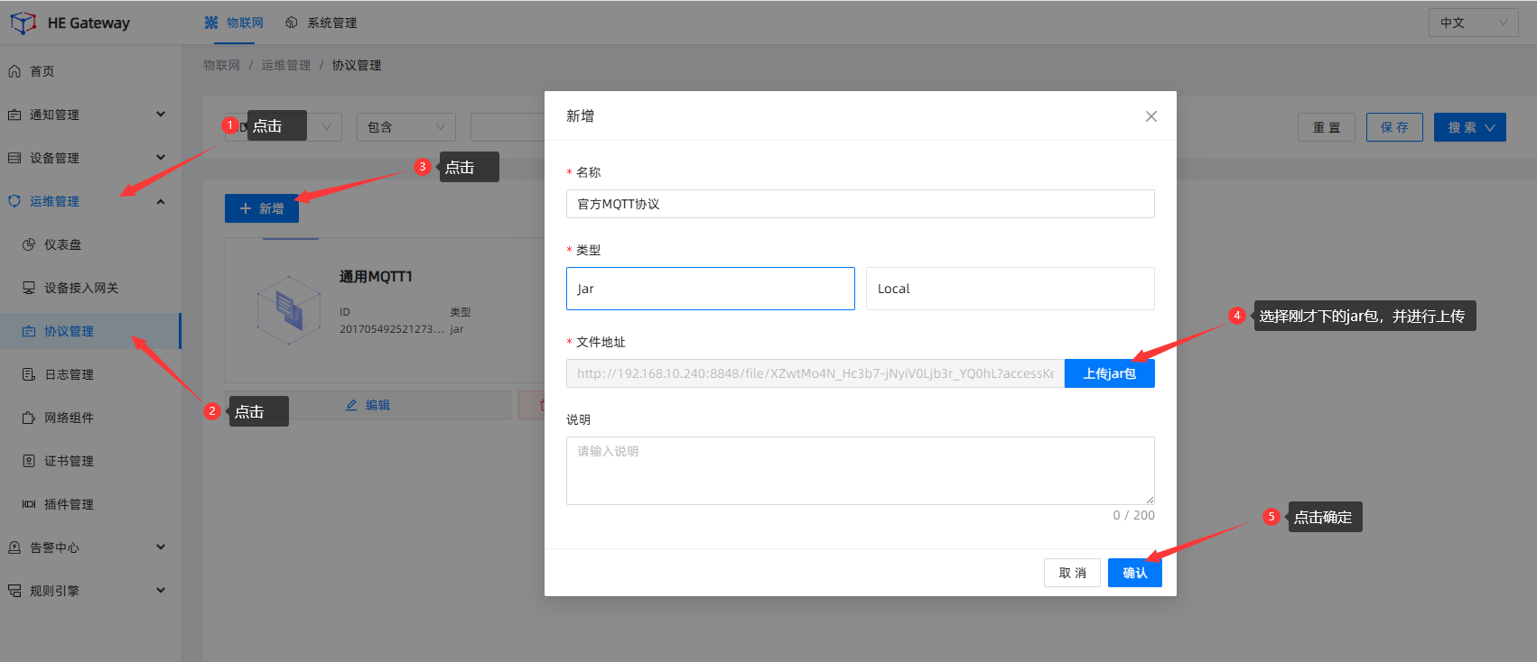This screenshot has height=662, width=1537.
Task: Confirm the dialog with 确认 button
Action: click(x=1134, y=573)
